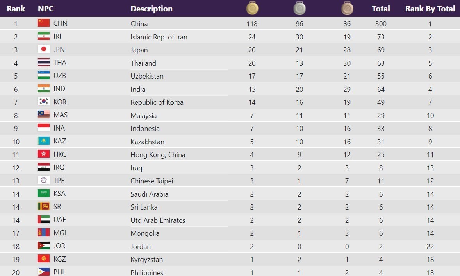
Task: Click the India flag icon
Action: point(44,89)
